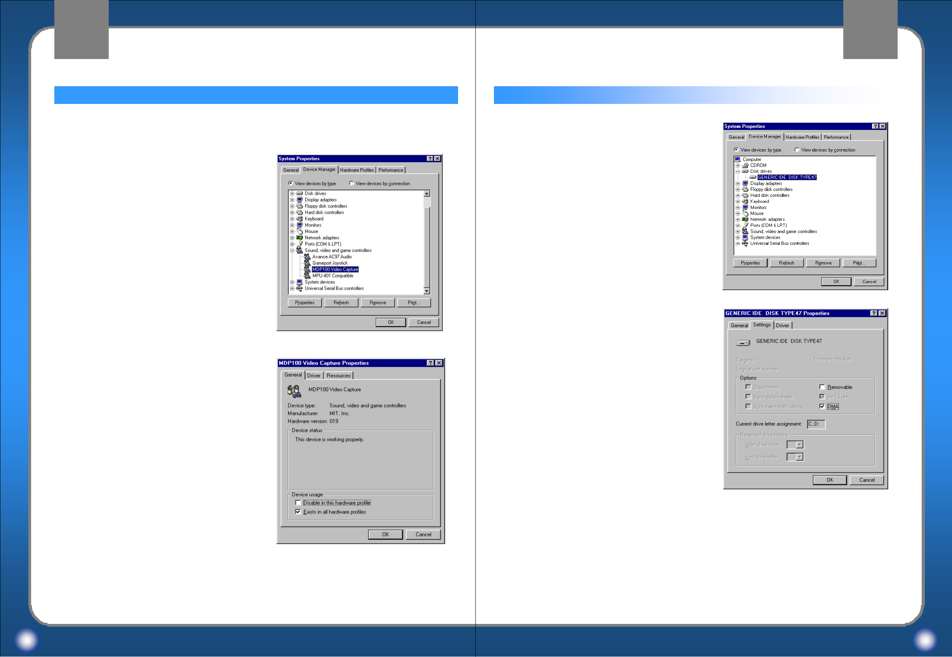The image size is (952, 657).
Task: Select View devices by connection in left window
Action: [x=351, y=183]
